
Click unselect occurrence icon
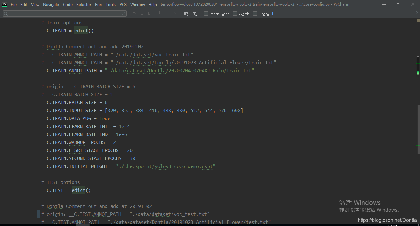click(x=168, y=14)
